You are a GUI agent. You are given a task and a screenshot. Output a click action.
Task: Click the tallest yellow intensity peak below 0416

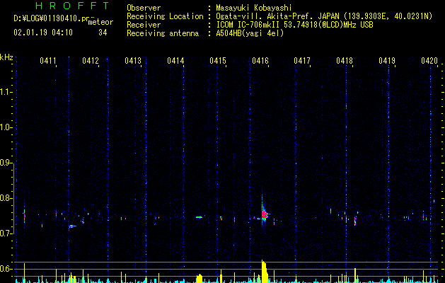coord(264,271)
